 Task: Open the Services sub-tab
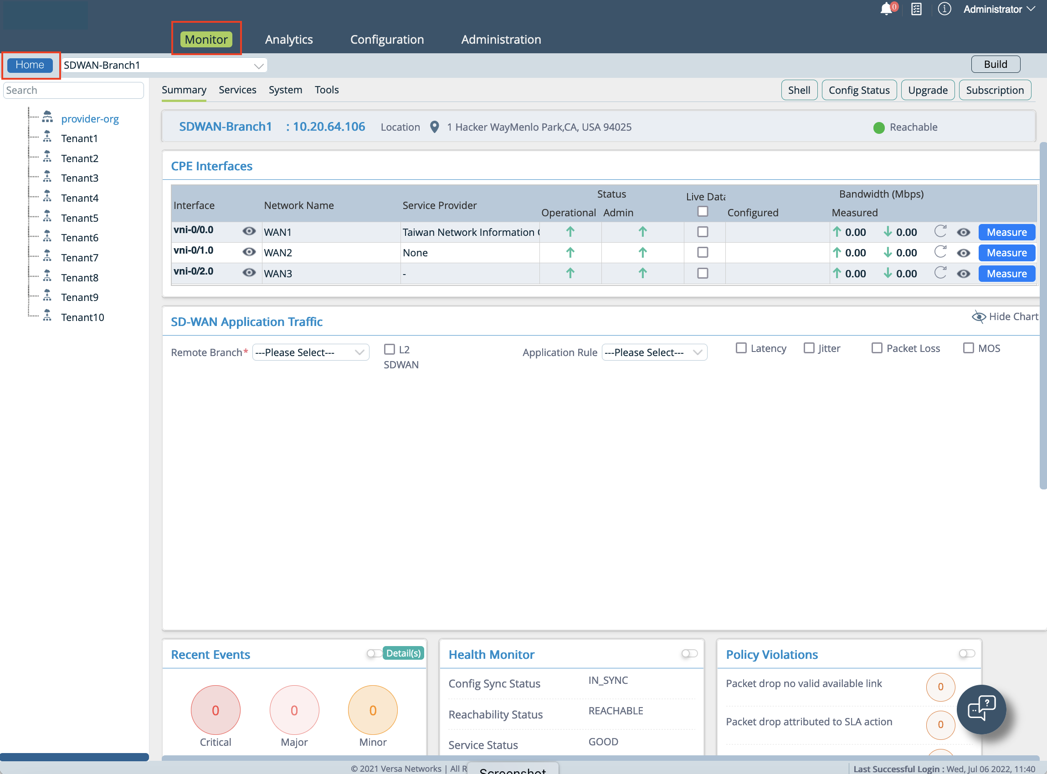[x=237, y=90]
